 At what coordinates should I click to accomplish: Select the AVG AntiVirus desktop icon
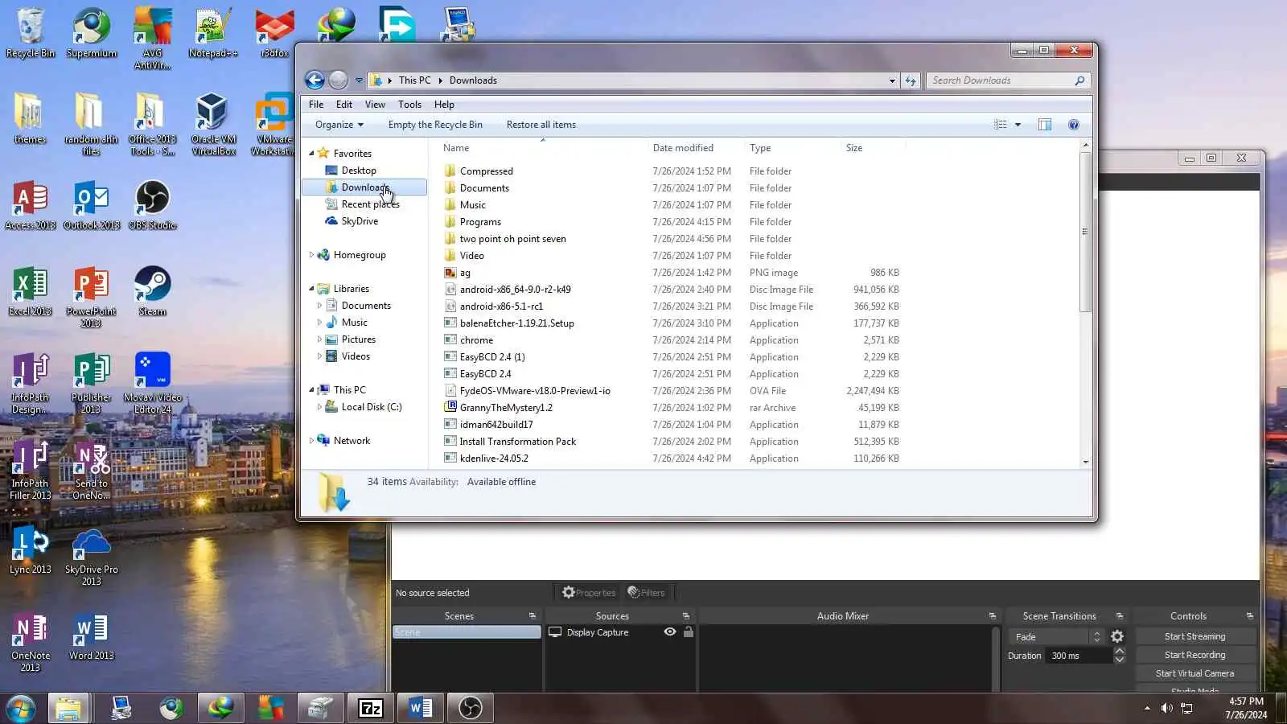pyautogui.click(x=152, y=39)
